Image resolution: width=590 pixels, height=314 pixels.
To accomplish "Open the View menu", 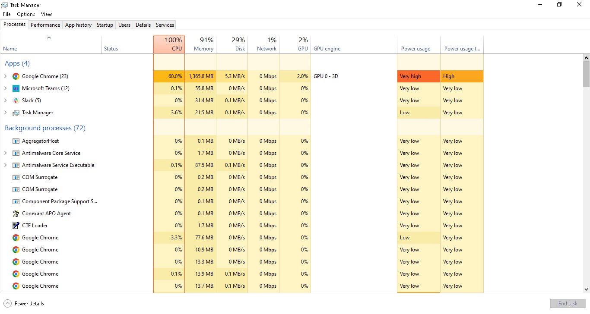I will [46, 14].
